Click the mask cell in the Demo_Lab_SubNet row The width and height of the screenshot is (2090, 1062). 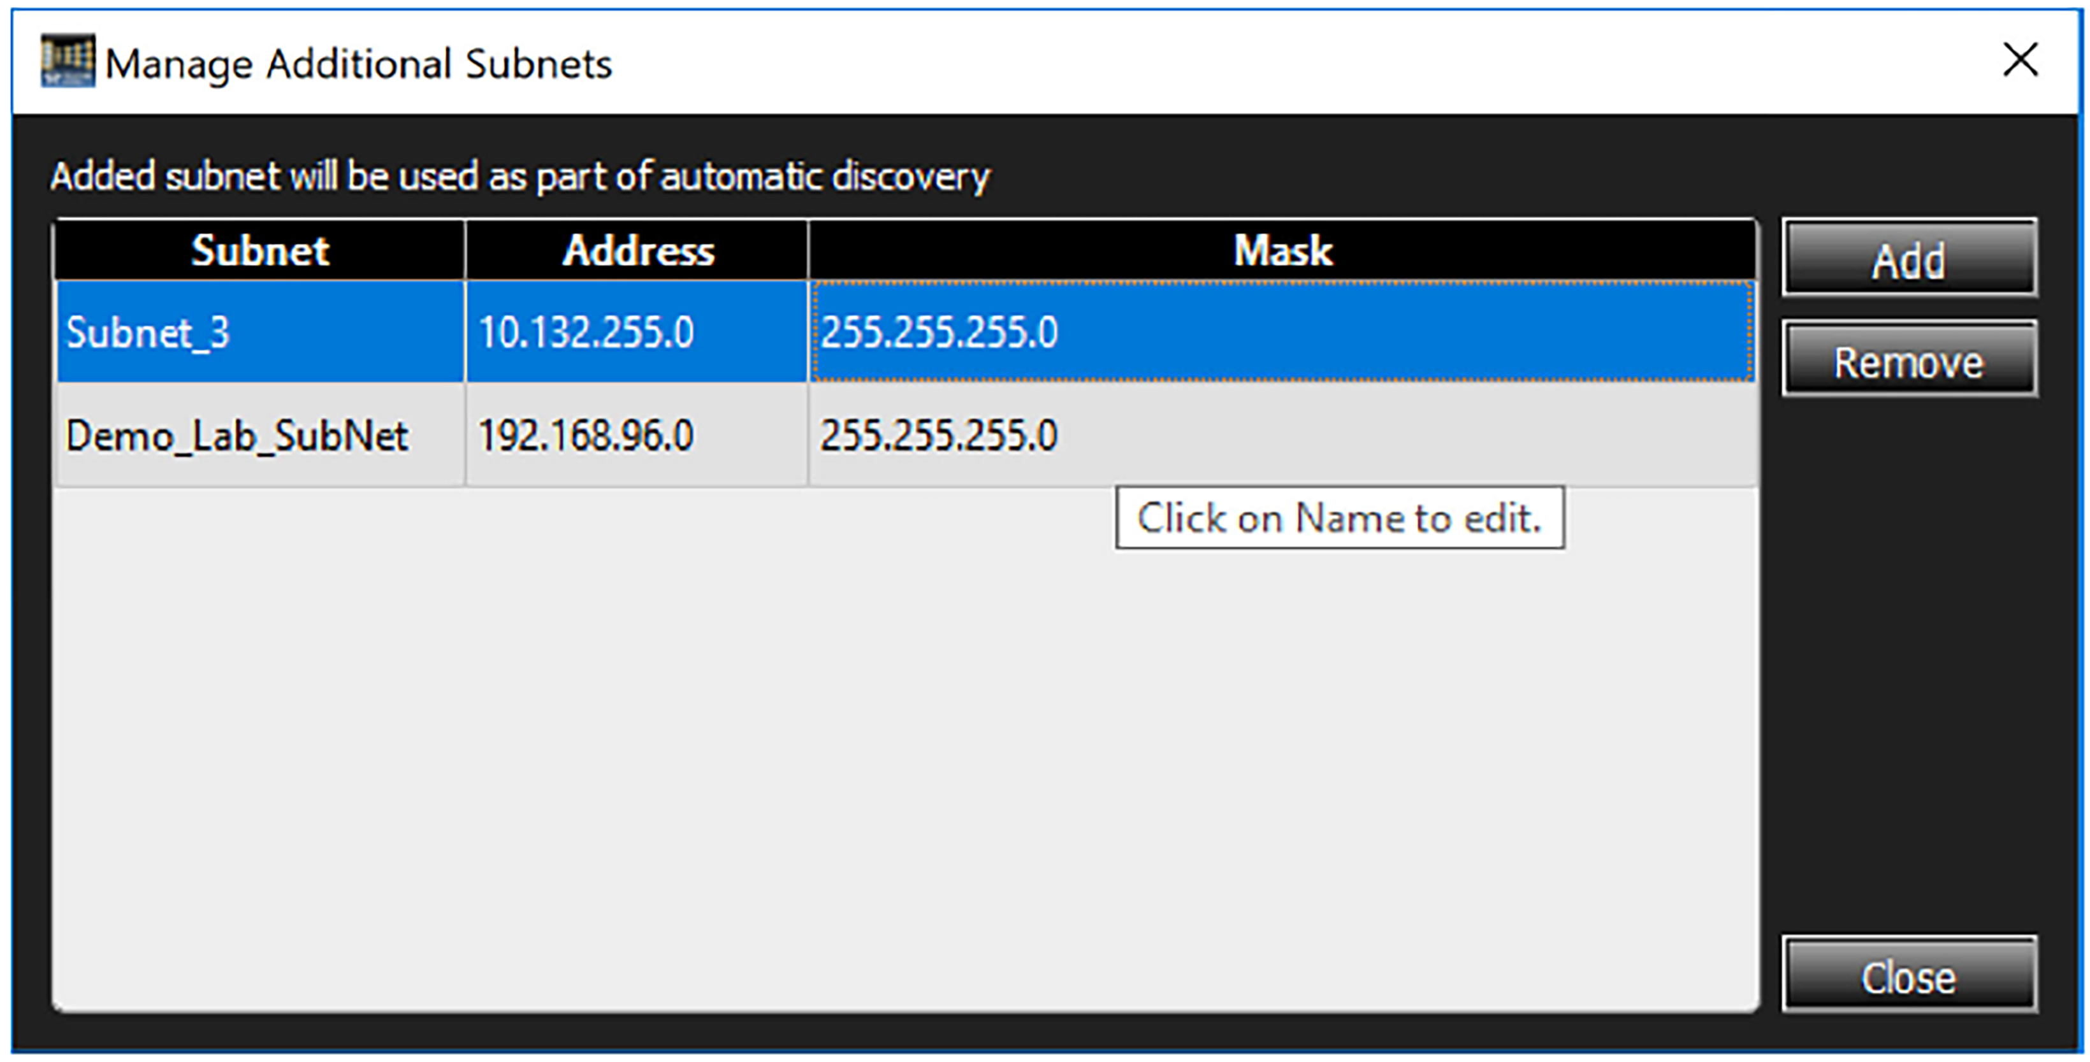1282,434
